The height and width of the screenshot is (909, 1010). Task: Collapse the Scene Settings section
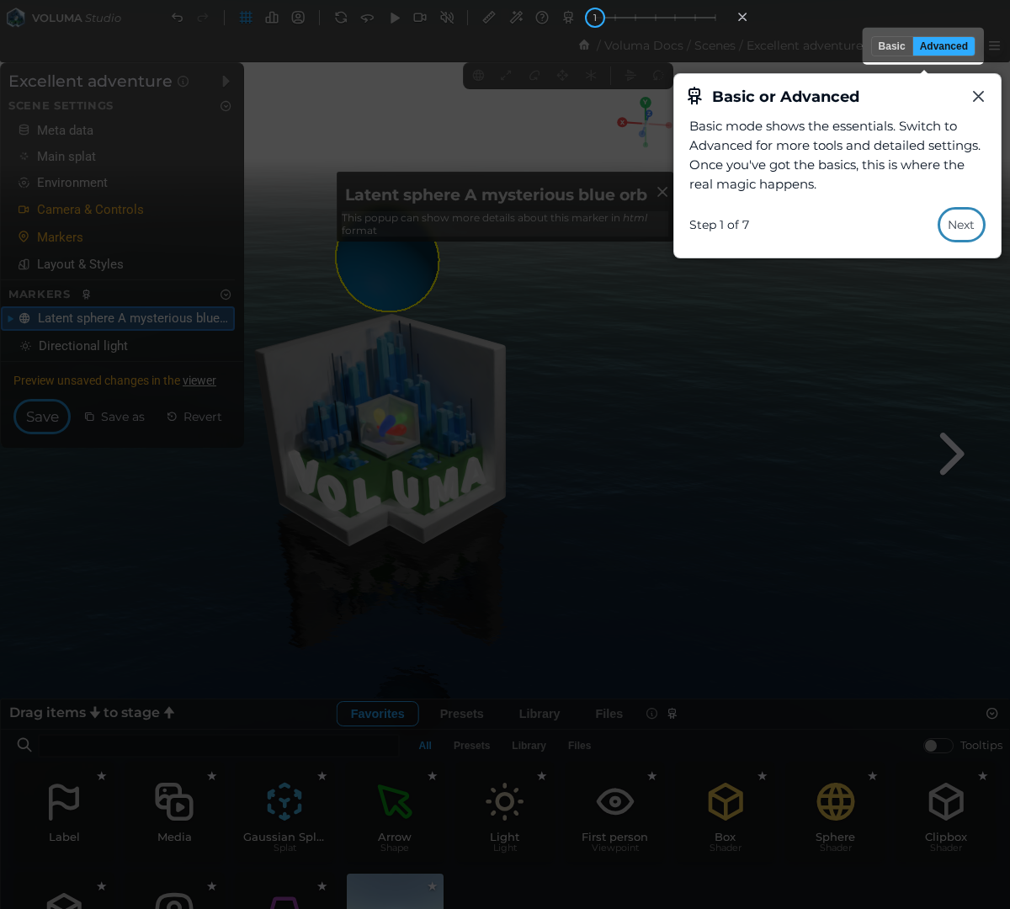point(226,106)
